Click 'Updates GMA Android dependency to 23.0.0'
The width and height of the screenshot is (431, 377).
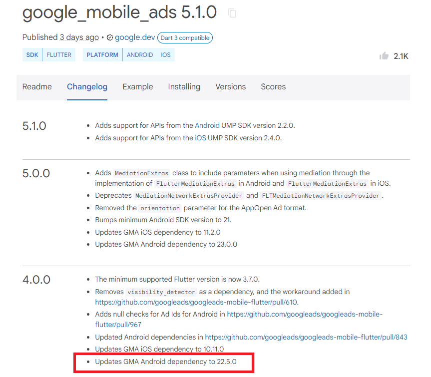tap(166, 244)
